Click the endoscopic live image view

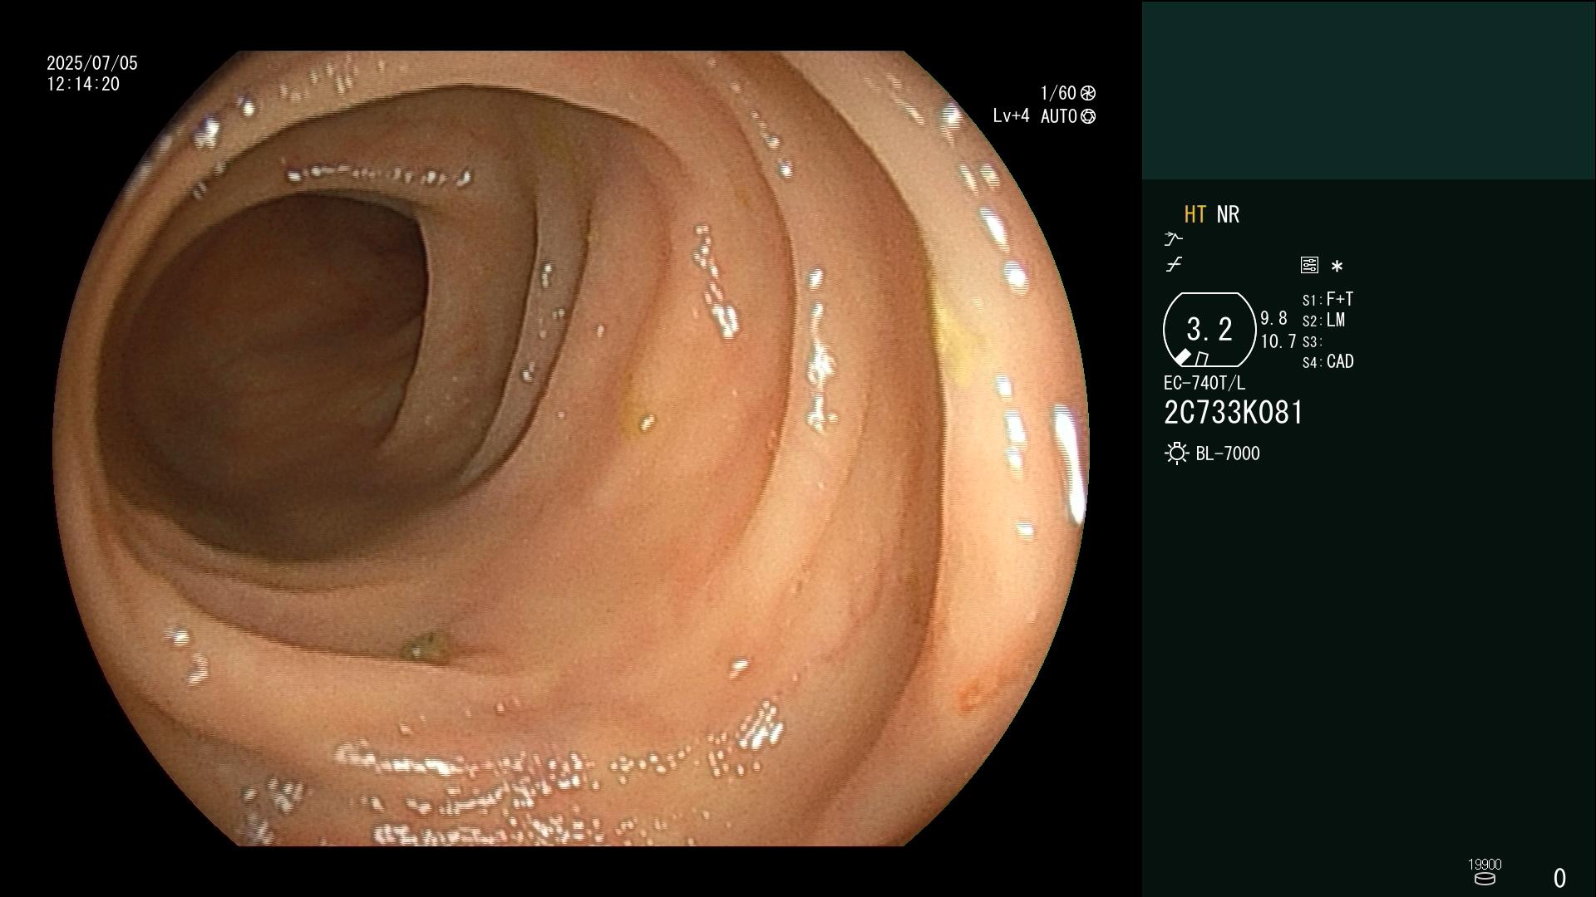(x=571, y=448)
